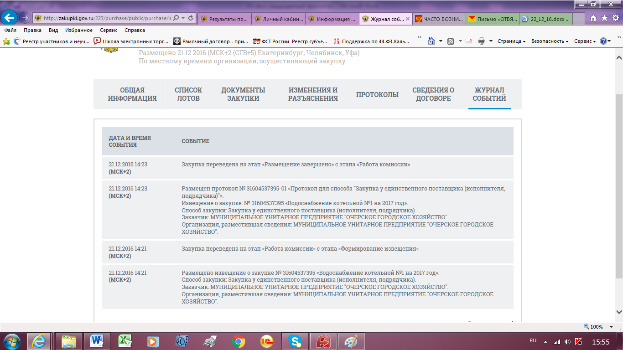Open the Избранное menu
The height and width of the screenshot is (350, 623).
78,30
